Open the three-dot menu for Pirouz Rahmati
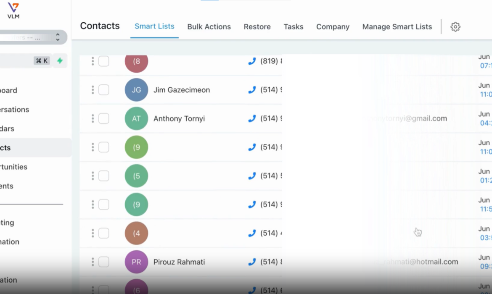The image size is (492, 294). point(93,262)
